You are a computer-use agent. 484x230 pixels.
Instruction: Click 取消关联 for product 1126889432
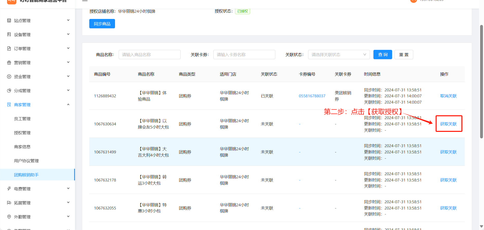[448, 96]
